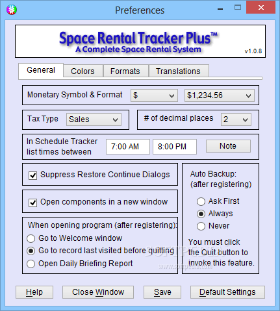Click the Help button
280x311 pixels.
pos(34,292)
